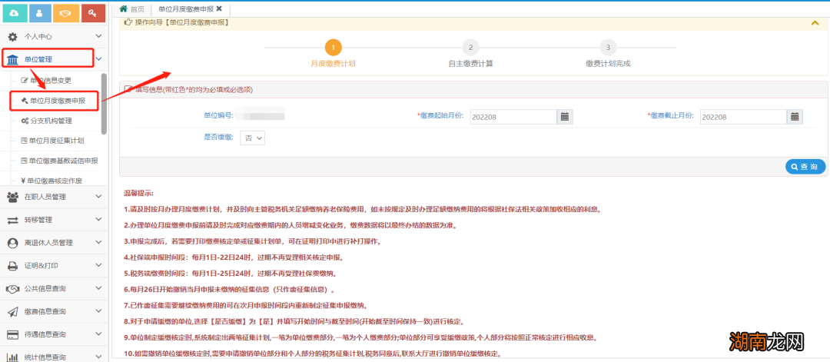Click the teal cloud download icon button
This screenshot has height=362, width=830.
[x=15, y=13]
